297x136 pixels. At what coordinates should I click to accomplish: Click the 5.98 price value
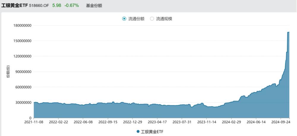pos(57,6)
